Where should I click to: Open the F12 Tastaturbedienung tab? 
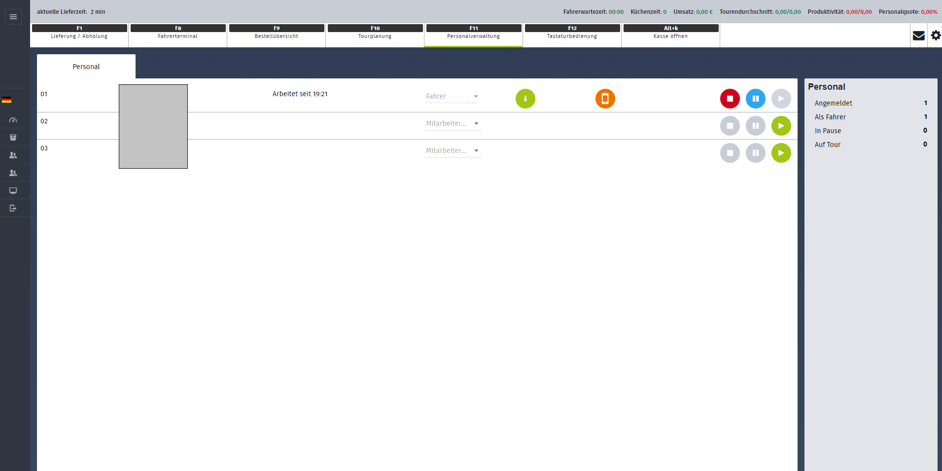click(572, 35)
